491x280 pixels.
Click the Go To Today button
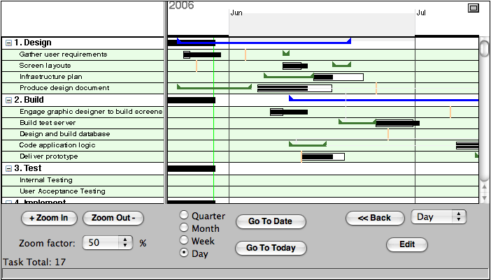(271, 248)
